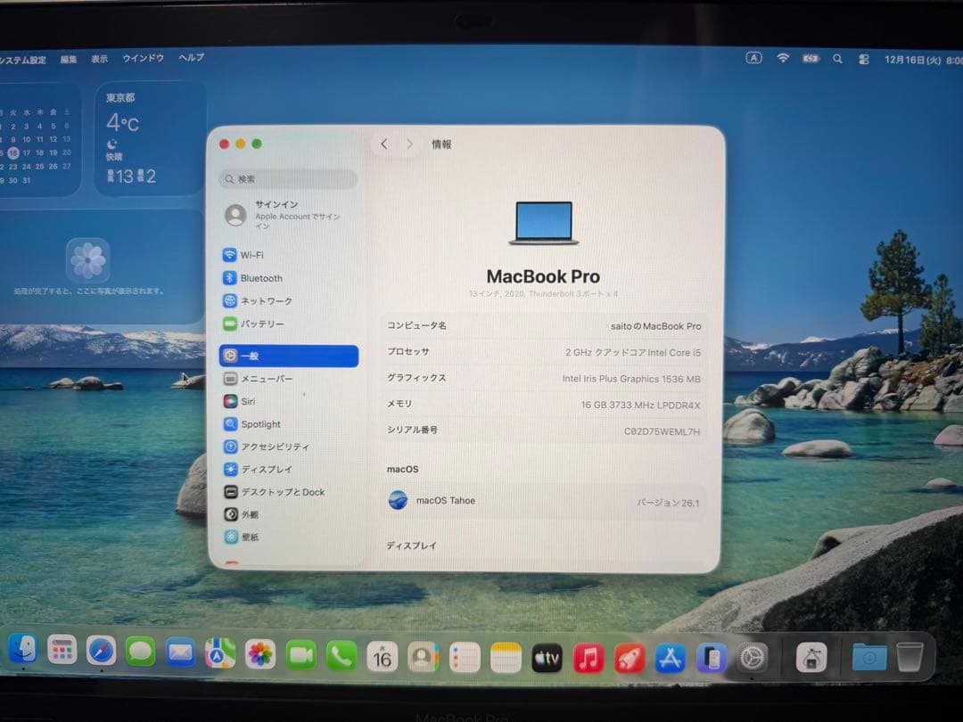Open the 編集 menu
963x722 pixels.
(x=68, y=57)
